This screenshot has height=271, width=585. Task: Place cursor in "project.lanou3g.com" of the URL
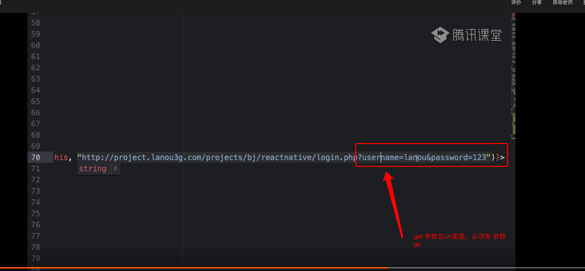(x=157, y=157)
